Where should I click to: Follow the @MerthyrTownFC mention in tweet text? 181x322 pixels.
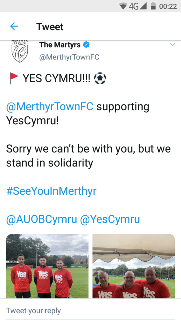50,107
